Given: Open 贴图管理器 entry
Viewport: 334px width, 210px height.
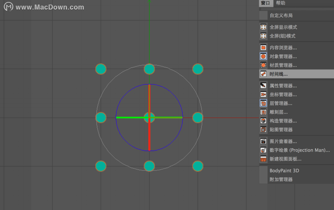Looking at the screenshot, I should pyautogui.click(x=281, y=130).
